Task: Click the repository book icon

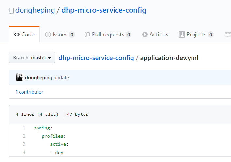Action: point(11,11)
